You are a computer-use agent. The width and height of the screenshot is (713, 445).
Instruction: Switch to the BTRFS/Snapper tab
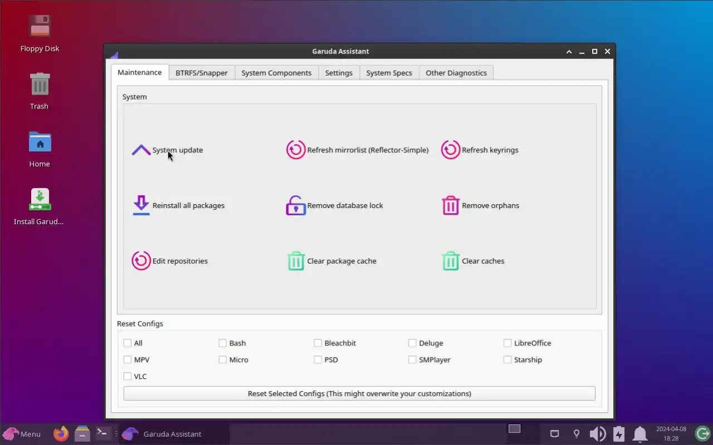pyautogui.click(x=202, y=73)
